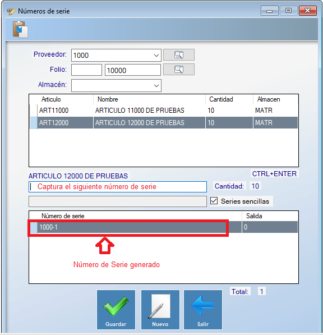Click the disabled gray field below serial input
Screen dimensions: 323x335
118,201
